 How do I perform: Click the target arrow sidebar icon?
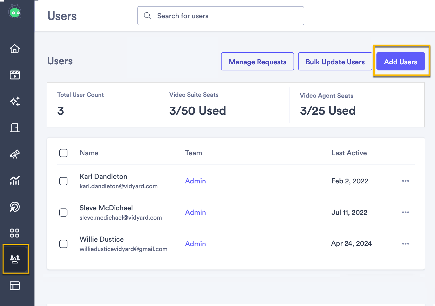click(x=15, y=207)
